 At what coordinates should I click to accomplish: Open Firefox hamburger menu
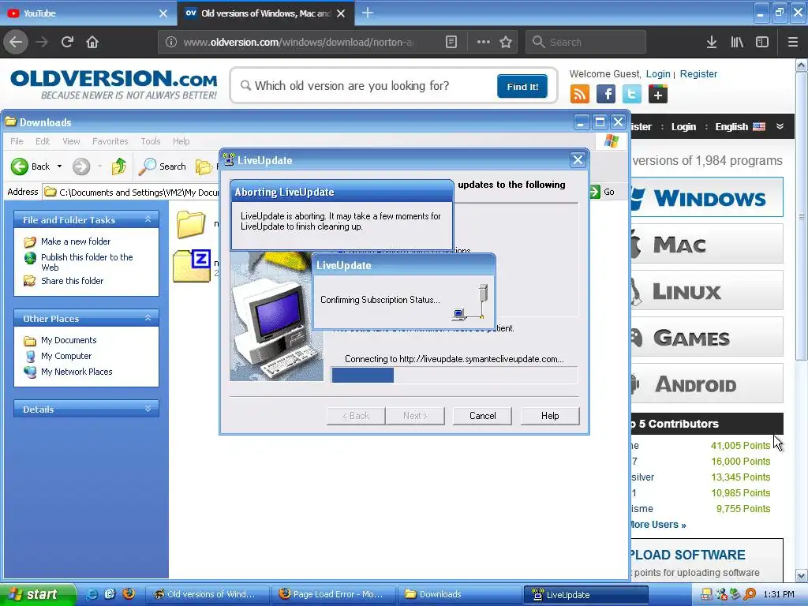(792, 43)
